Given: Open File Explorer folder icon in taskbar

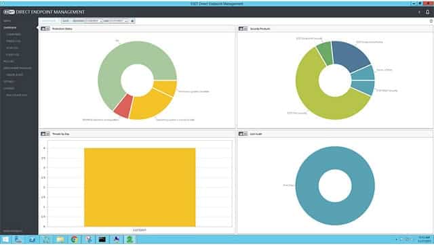Looking at the screenshot, I should (60, 240).
